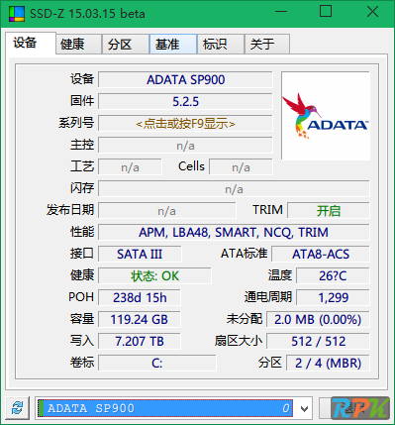Click capacity value 119.24 GB

(x=140, y=320)
